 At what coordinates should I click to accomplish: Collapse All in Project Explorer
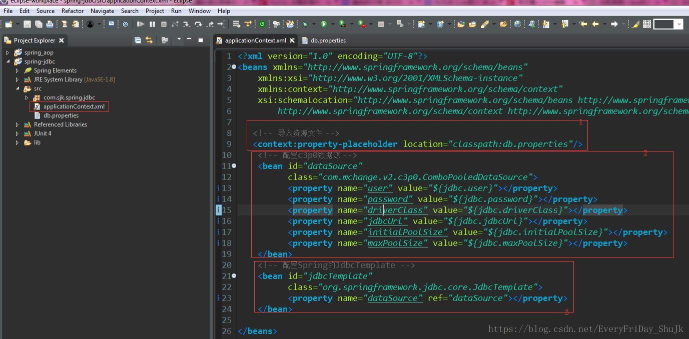138,40
